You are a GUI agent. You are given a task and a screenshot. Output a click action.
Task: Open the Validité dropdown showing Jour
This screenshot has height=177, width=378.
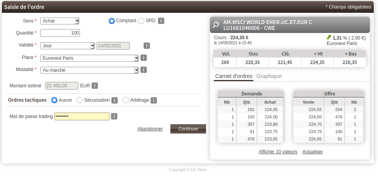(68, 46)
